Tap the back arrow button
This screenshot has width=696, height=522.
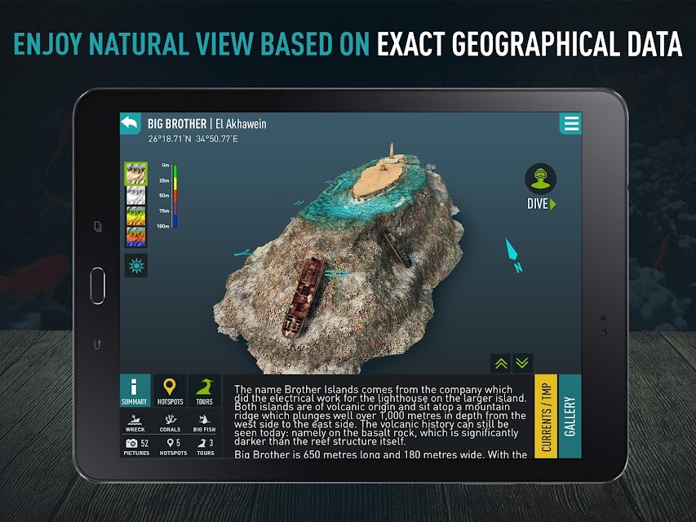(130, 123)
